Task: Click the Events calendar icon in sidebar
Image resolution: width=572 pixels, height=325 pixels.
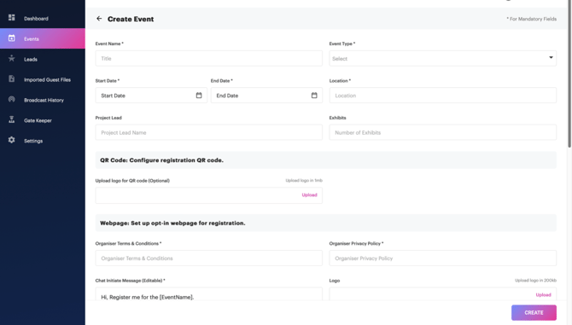Action: tap(12, 38)
